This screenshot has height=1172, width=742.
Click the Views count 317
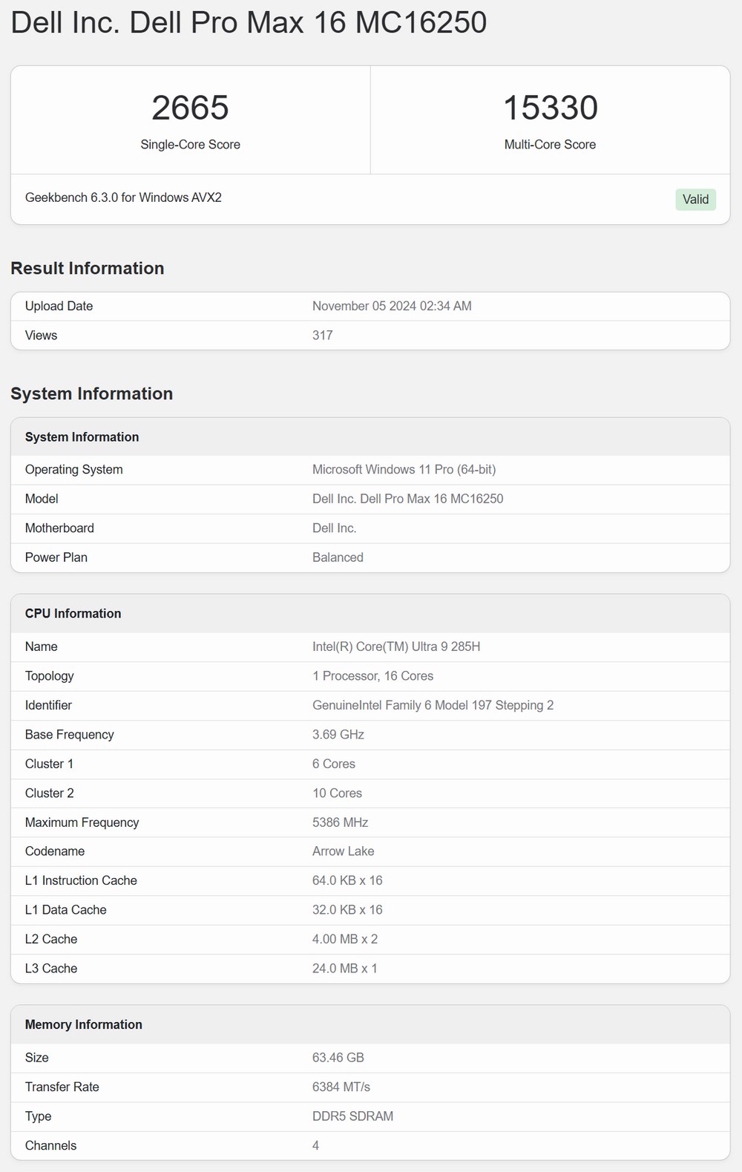[323, 335]
